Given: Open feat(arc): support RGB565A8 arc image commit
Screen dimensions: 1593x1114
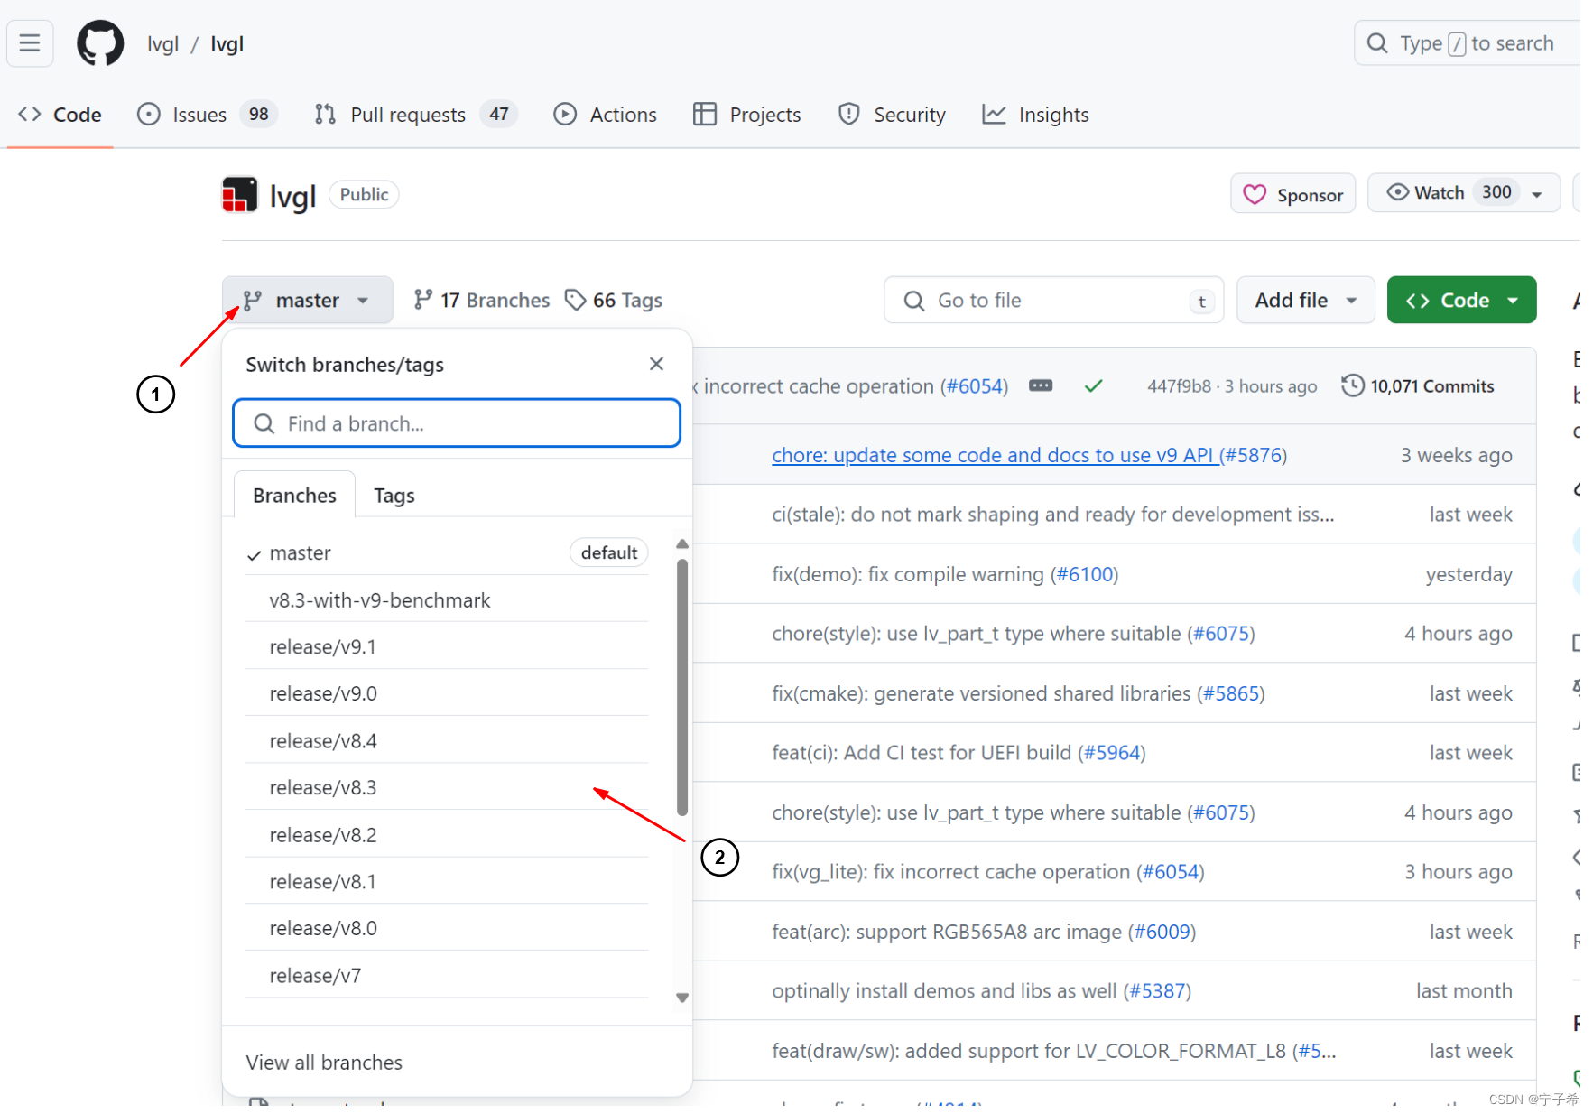Looking at the screenshot, I should (947, 932).
